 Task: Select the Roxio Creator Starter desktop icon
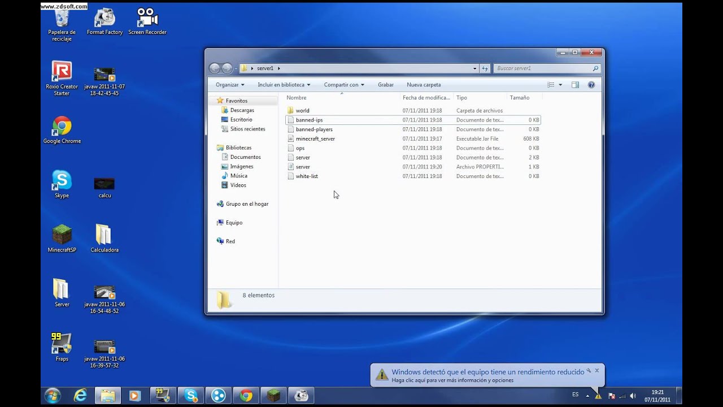62,79
